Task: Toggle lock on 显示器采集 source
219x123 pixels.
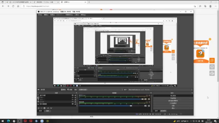Action: click(75, 104)
